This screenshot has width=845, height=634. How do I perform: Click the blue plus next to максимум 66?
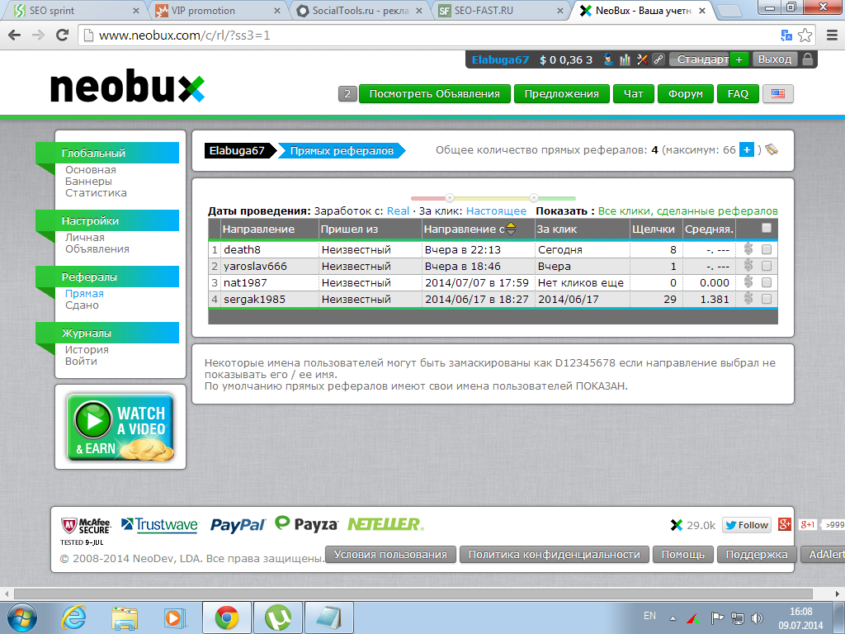coord(746,150)
